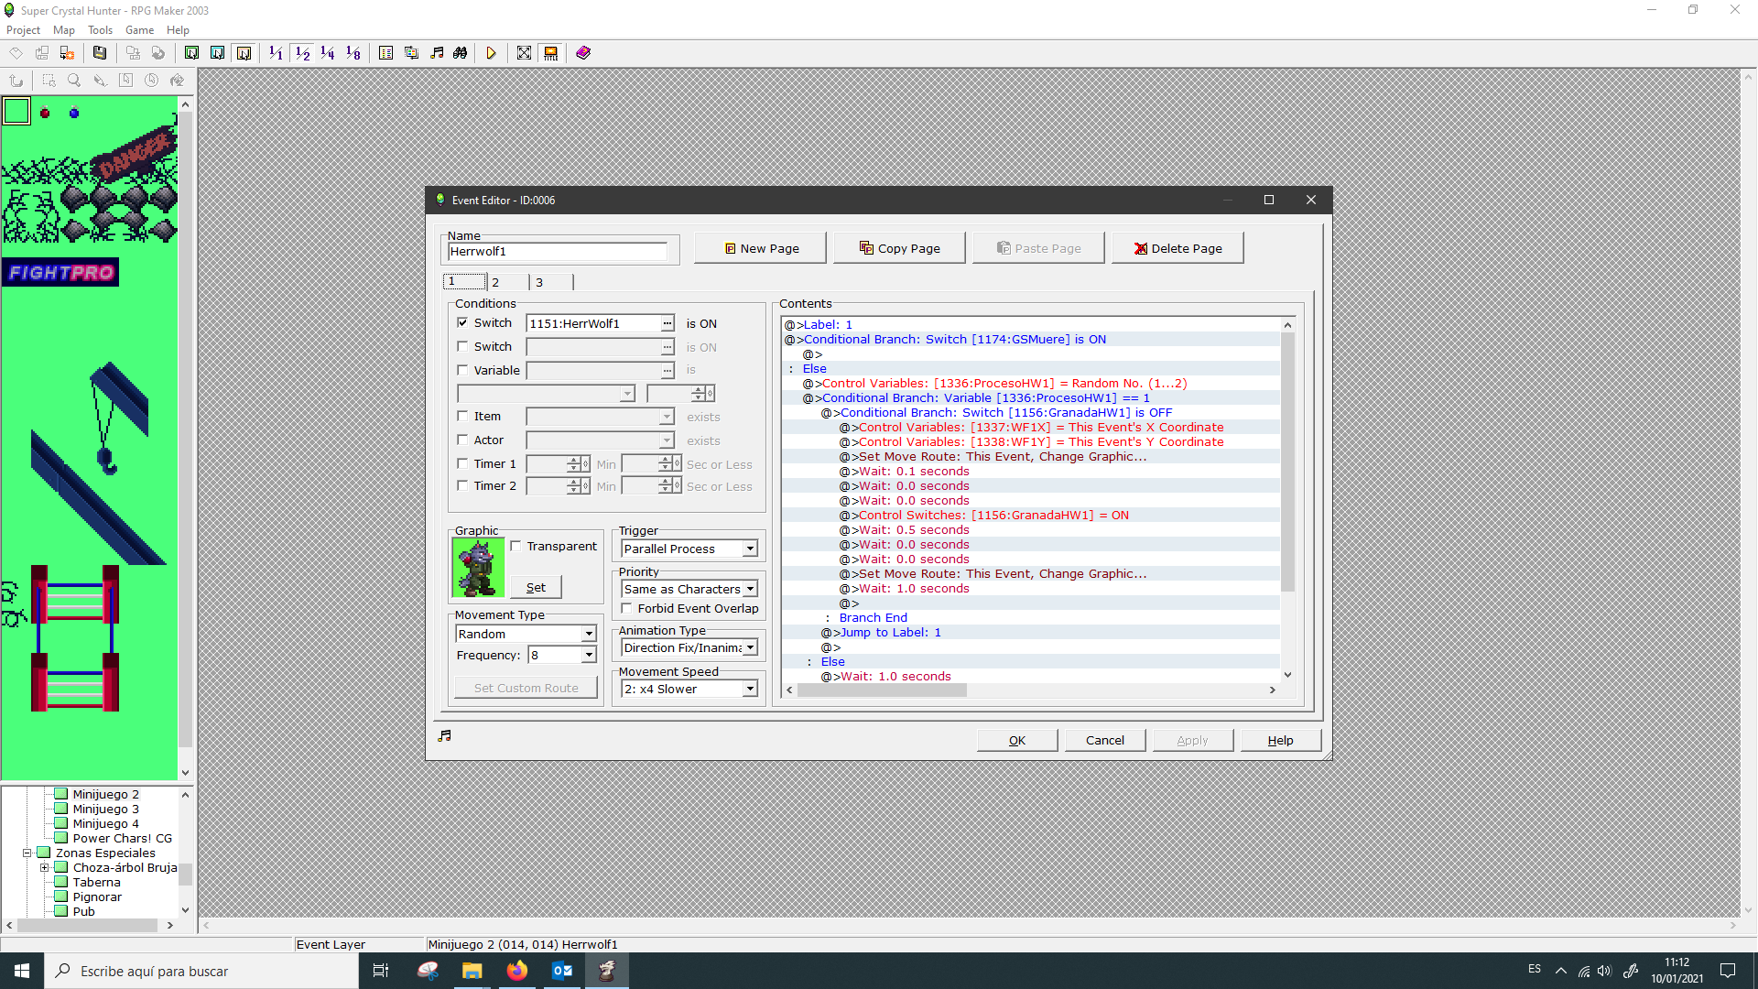Open the Database editor
This screenshot has height=989, width=1758.
click(385, 52)
